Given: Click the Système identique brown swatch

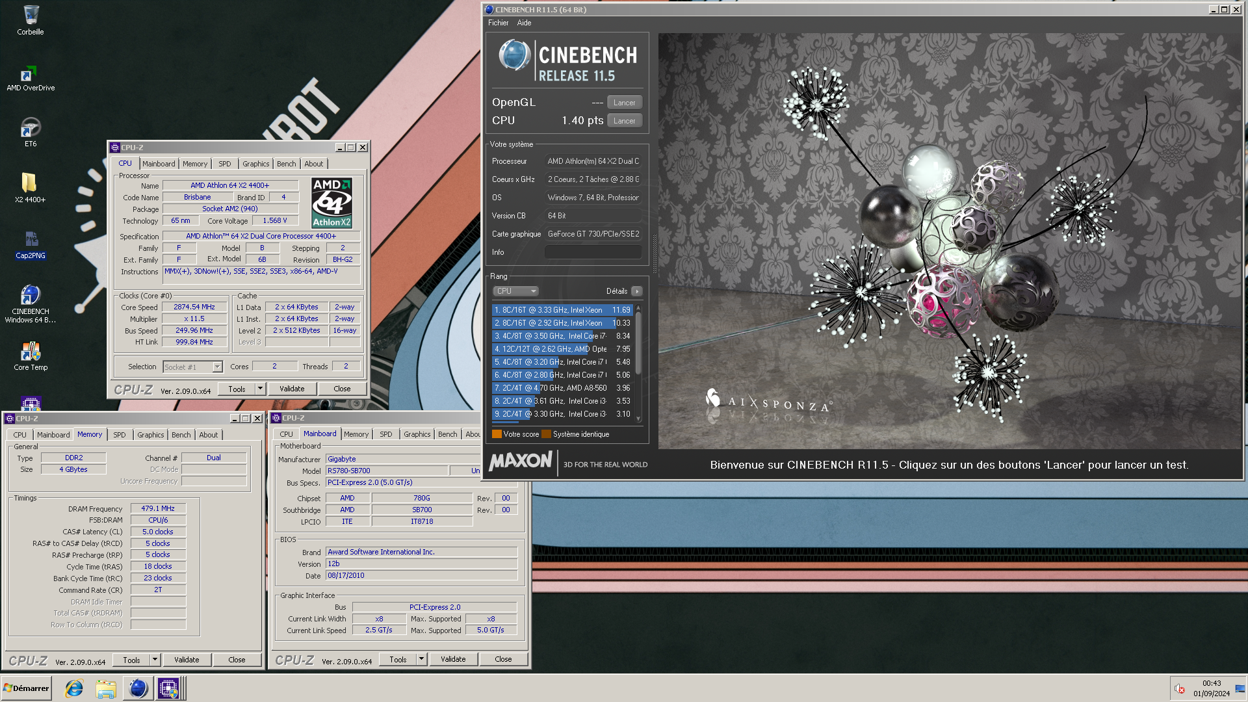Looking at the screenshot, I should pyautogui.click(x=546, y=434).
